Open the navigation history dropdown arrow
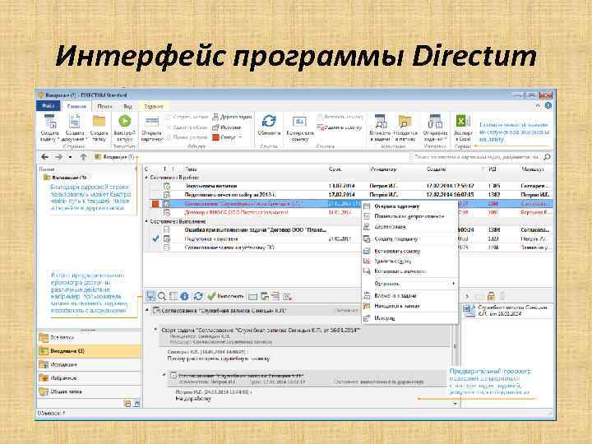The image size is (592, 444). tap(70, 157)
